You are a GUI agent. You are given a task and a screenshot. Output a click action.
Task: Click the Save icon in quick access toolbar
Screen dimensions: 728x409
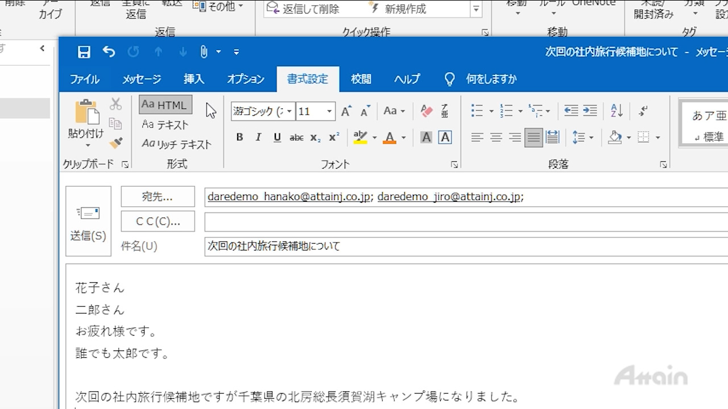84,52
